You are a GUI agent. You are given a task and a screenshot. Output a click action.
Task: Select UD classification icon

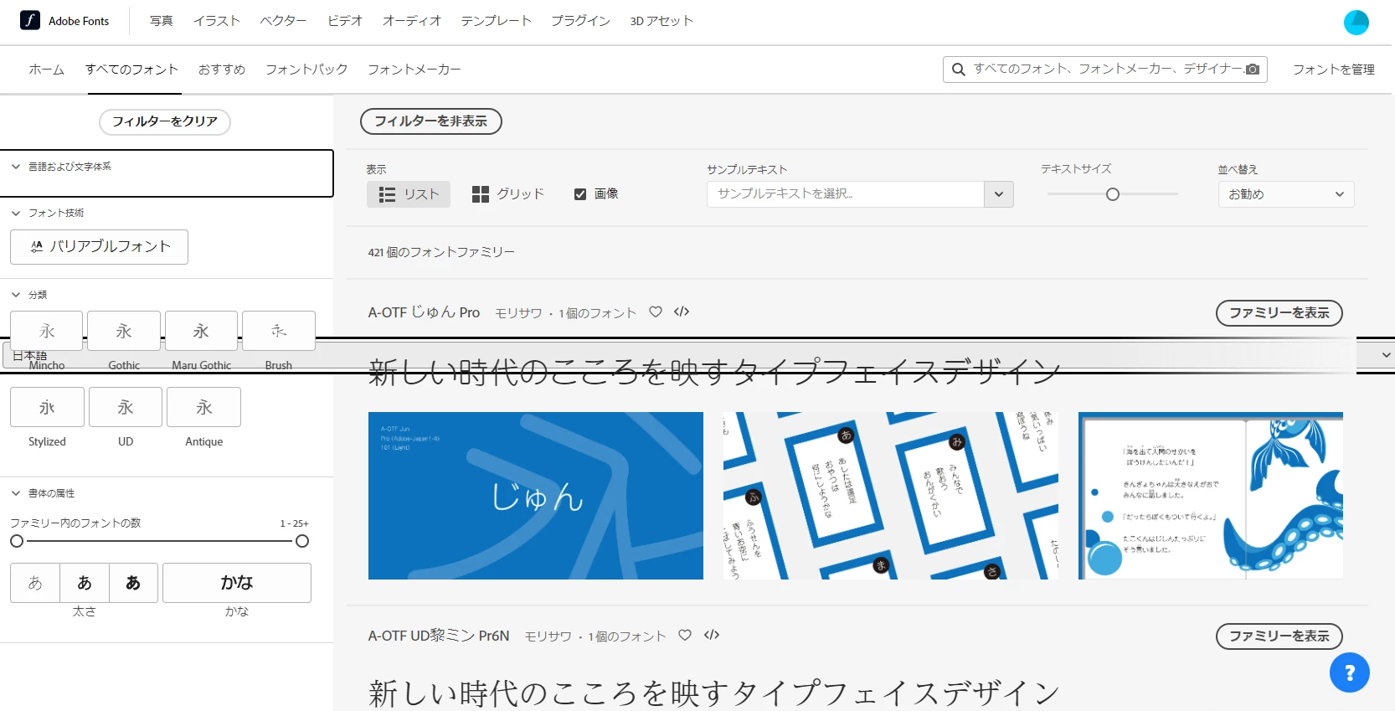126,407
